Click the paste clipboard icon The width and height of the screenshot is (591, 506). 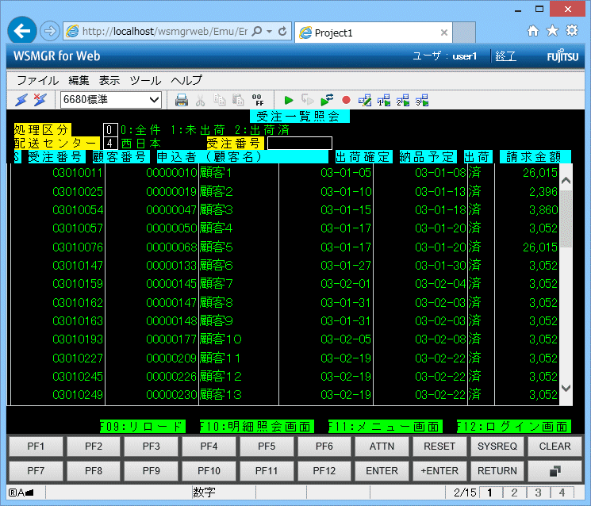(x=238, y=100)
